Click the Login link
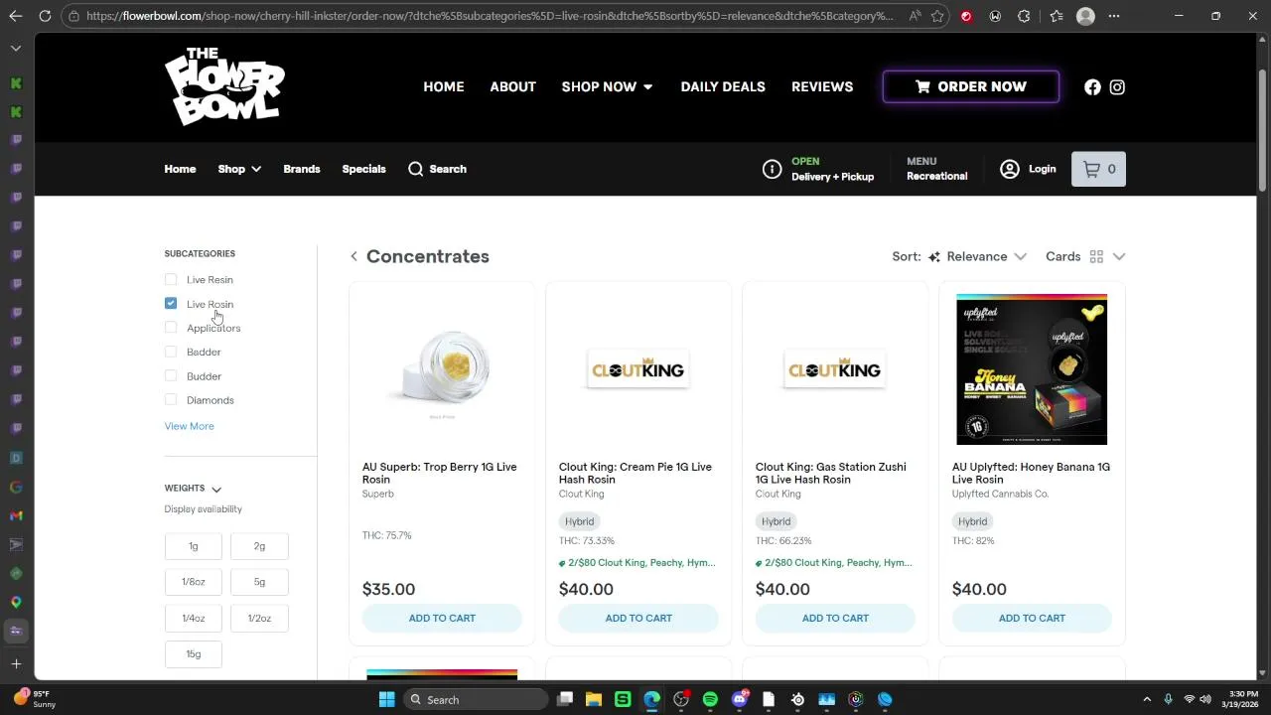The image size is (1271, 715). (1028, 169)
